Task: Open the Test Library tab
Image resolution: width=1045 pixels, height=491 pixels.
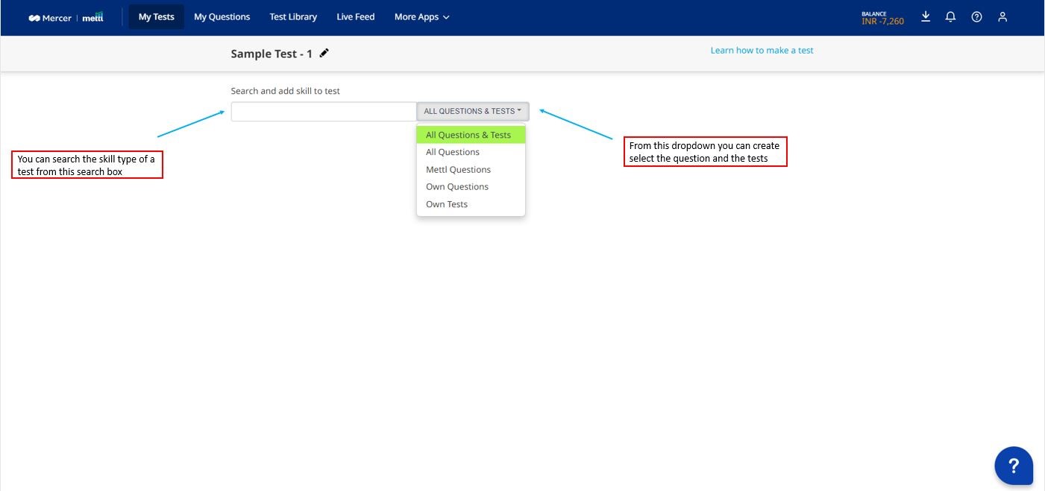Action: (x=293, y=17)
